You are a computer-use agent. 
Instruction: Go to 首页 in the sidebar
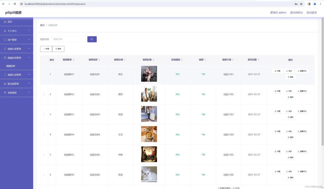click(10, 22)
